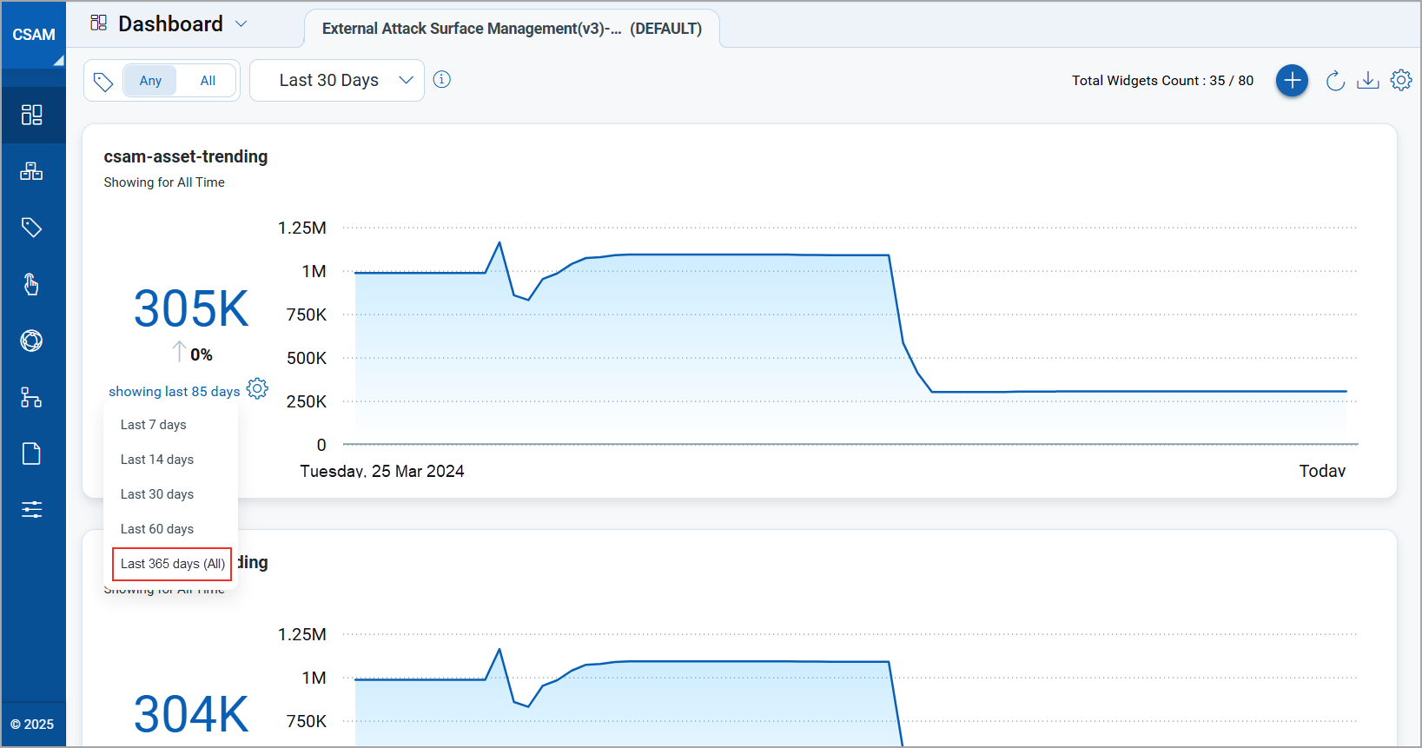
Task: Open the touch pointer sidebar icon
Action: tap(32, 284)
